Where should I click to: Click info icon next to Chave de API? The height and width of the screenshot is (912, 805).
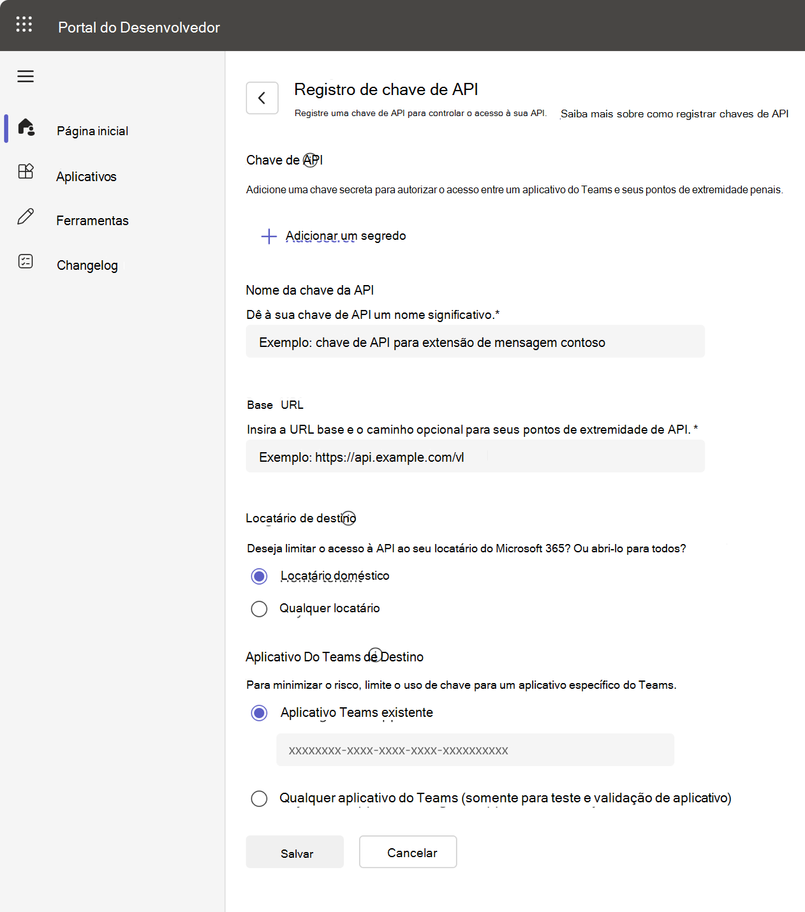tap(310, 160)
